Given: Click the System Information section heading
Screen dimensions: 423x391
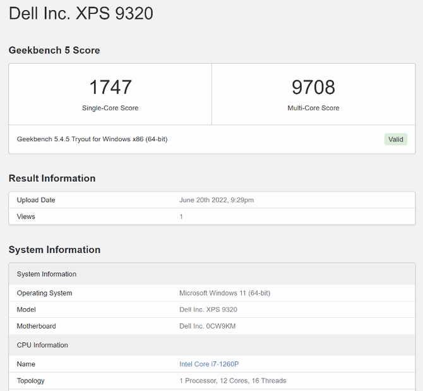Looking at the screenshot, I should (54, 250).
